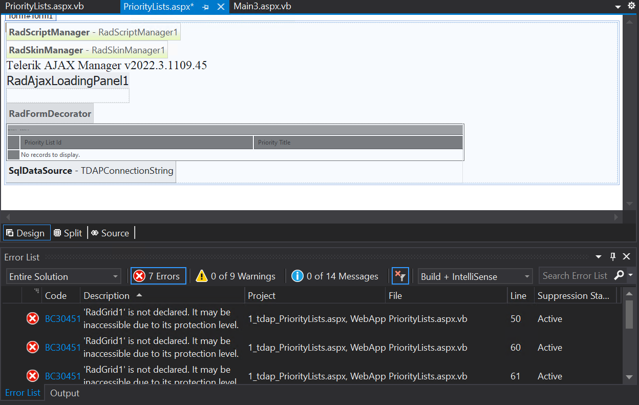Image resolution: width=639 pixels, height=405 pixels.
Task: Click the 'No records to display.' grid row
Action: click(x=235, y=154)
